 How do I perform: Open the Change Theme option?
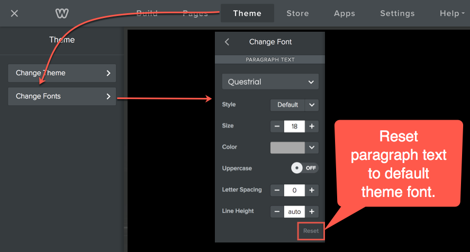pyautogui.click(x=62, y=73)
